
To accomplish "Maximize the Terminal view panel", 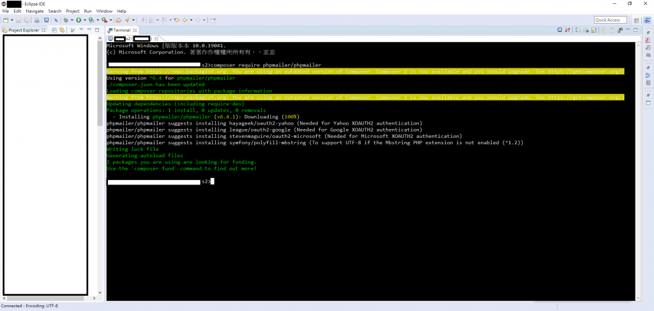I will coord(635,30).
